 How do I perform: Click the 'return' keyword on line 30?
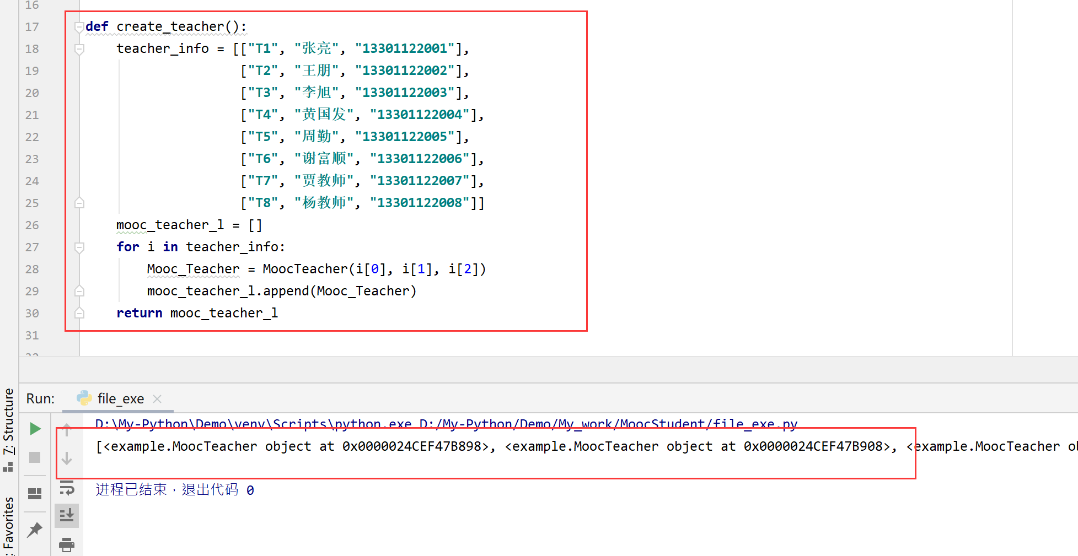pyautogui.click(x=140, y=313)
